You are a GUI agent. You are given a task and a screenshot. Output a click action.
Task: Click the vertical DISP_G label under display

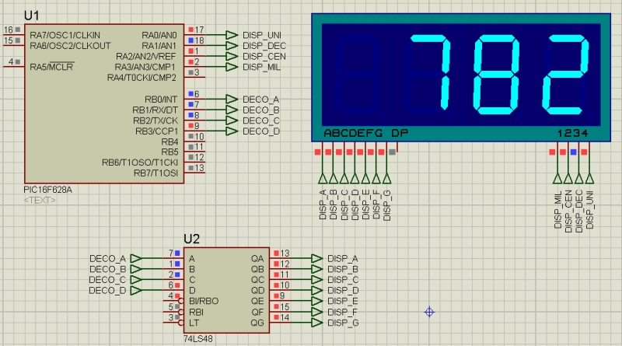coord(387,204)
